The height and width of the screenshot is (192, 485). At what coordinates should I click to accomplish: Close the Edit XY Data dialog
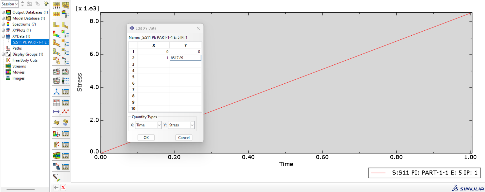click(x=198, y=28)
